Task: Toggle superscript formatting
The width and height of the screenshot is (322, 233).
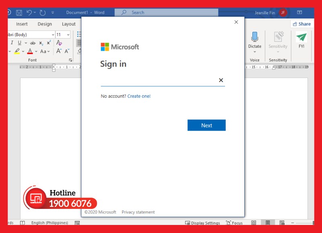Action: click(49, 43)
